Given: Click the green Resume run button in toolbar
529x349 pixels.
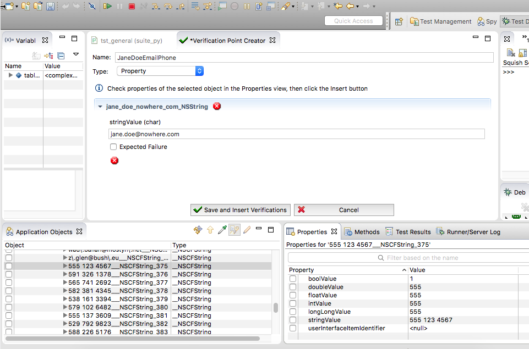Looking at the screenshot, I should [107, 7].
